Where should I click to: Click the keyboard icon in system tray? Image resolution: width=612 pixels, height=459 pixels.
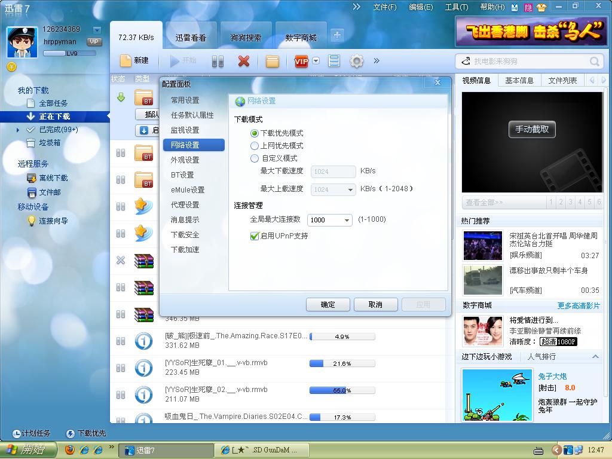tap(538, 451)
